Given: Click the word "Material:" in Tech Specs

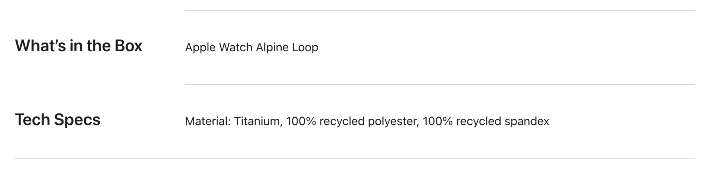Looking at the screenshot, I should click(x=208, y=121).
